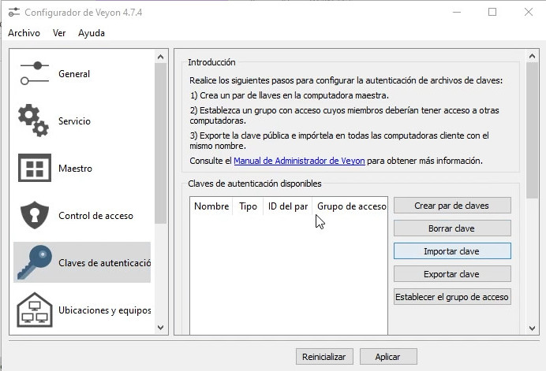Viewport: 546px width, 371px height.
Task: Sort keys by the Nombre column header
Action: pyautogui.click(x=211, y=206)
